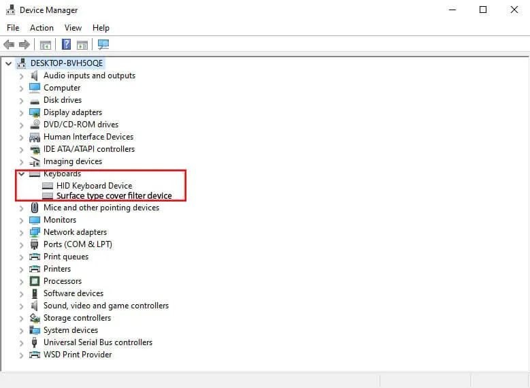
Task: Select the 'Processors' label
Action: coord(63,281)
